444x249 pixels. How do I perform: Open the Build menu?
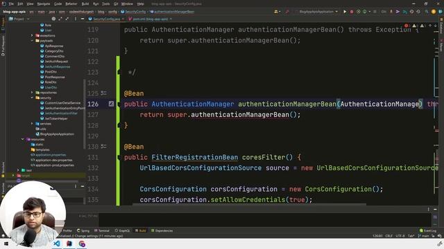point(85,4)
